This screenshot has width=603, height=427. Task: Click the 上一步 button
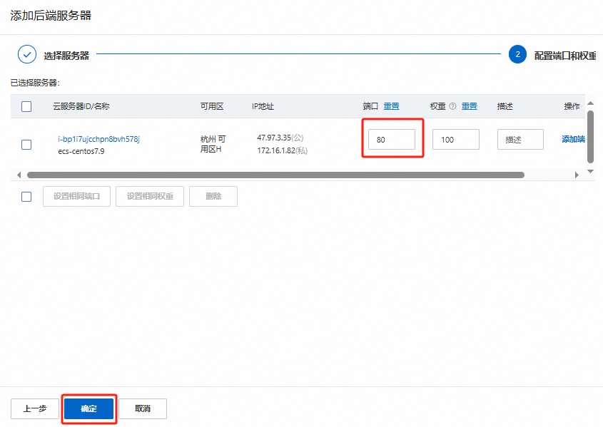(35, 408)
